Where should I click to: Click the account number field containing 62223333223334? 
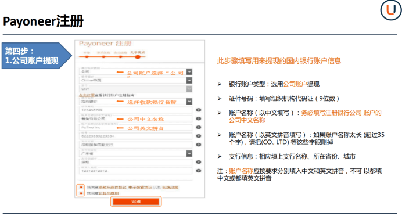135,136
